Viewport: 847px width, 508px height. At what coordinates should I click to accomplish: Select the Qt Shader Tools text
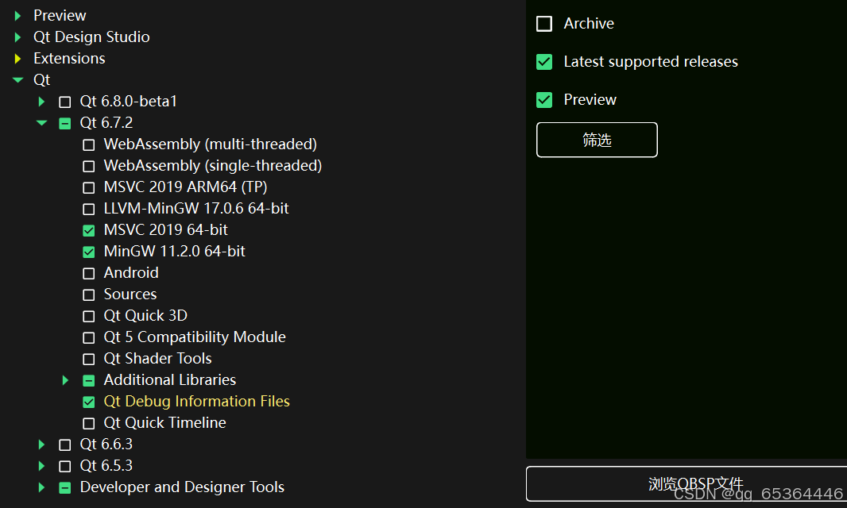158,359
